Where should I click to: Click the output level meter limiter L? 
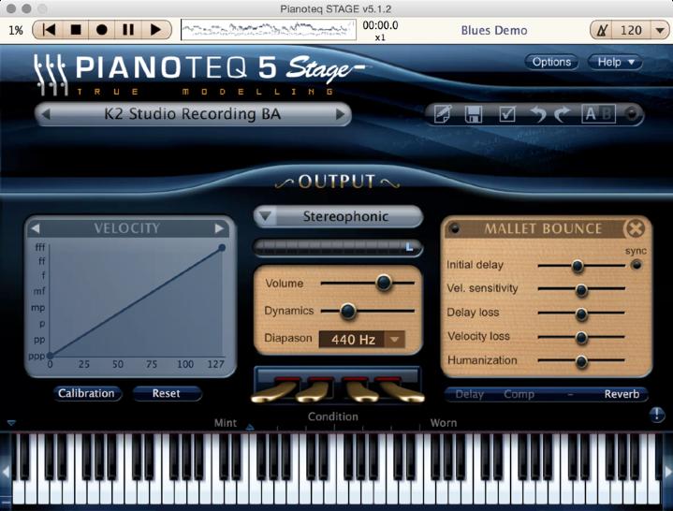409,247
